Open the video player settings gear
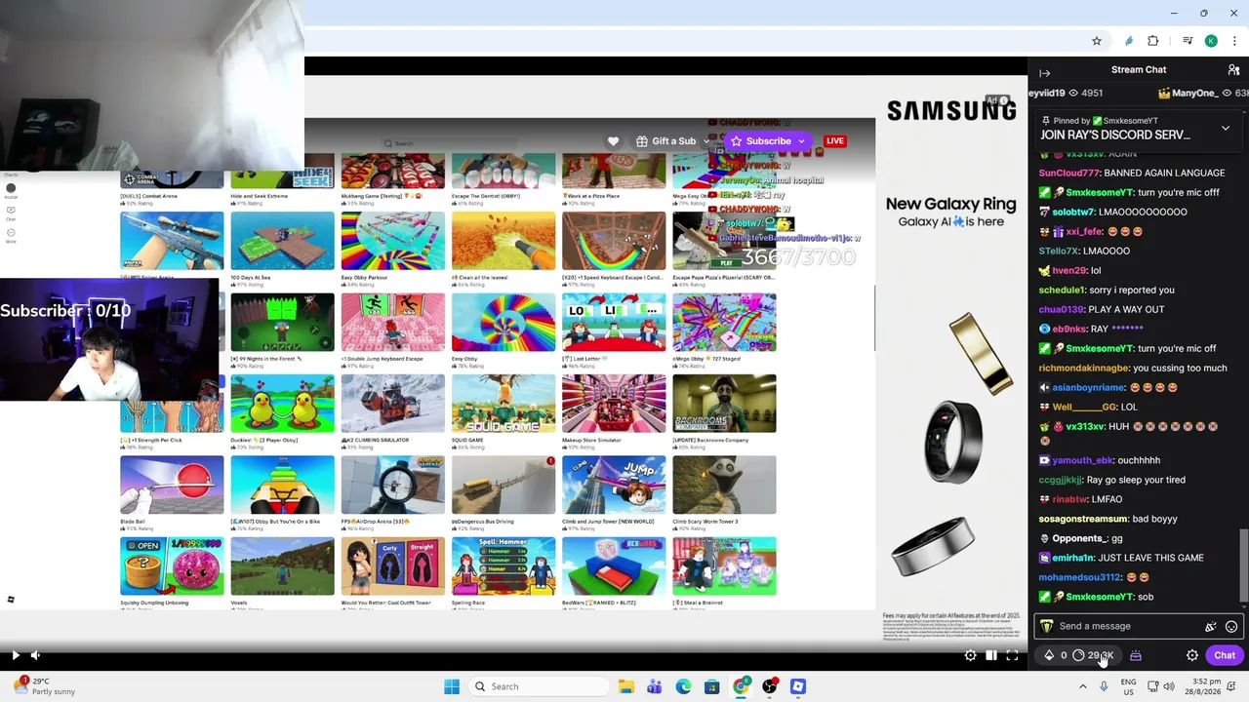The image size is (1249, 702). 970,655
